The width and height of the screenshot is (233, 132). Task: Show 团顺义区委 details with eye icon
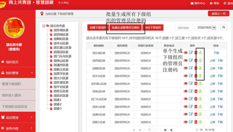click(x=186, y=122)
